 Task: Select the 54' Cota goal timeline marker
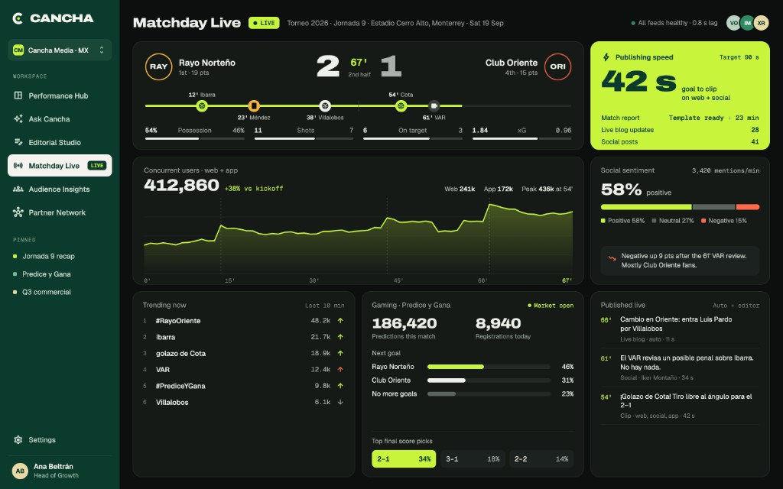click(x=401, y=105)
